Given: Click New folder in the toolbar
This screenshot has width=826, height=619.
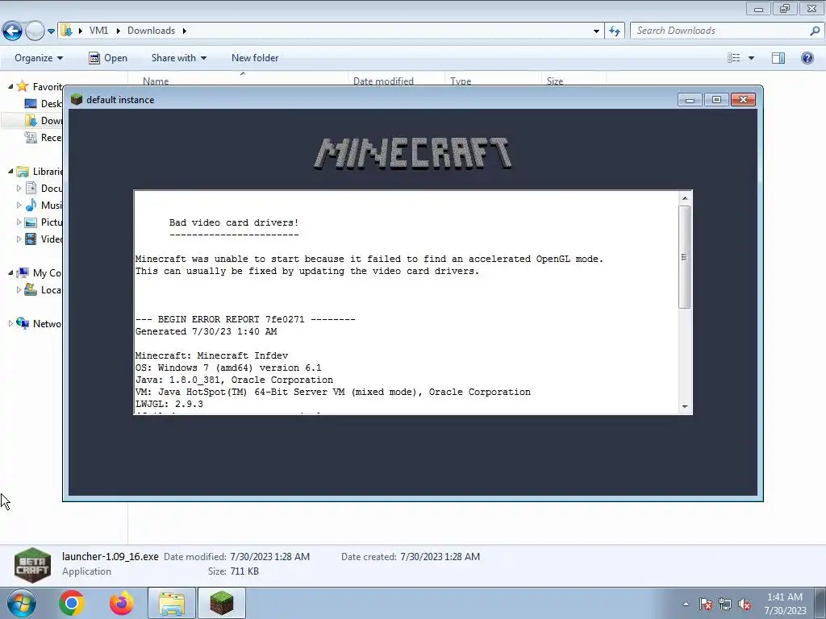Looking at the screenshot, I should click(255, 58).
